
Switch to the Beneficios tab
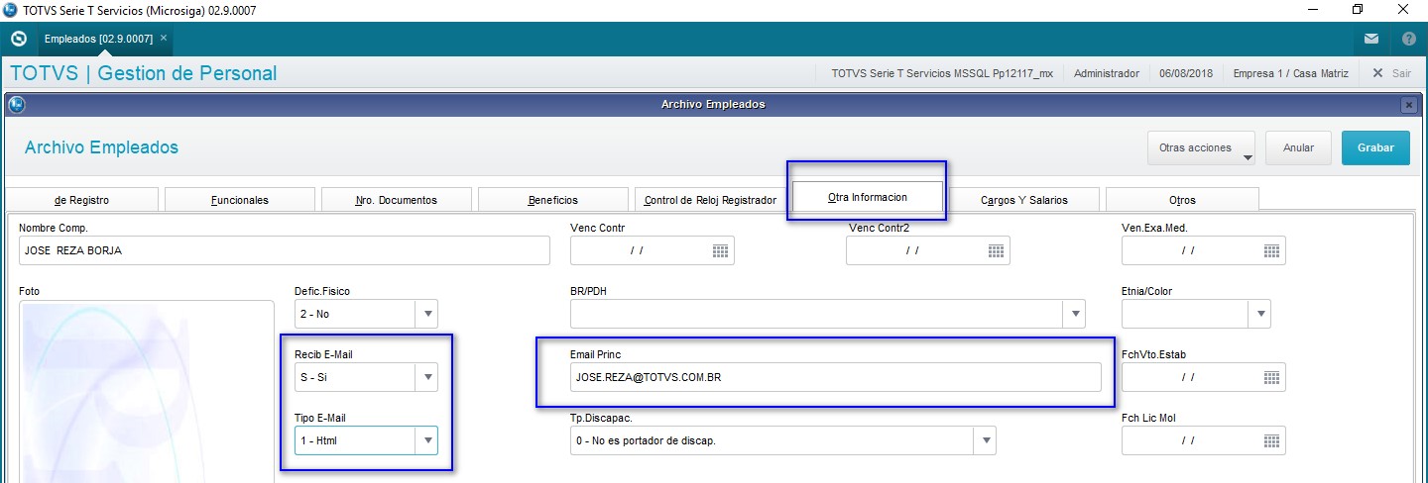[553, 199]
